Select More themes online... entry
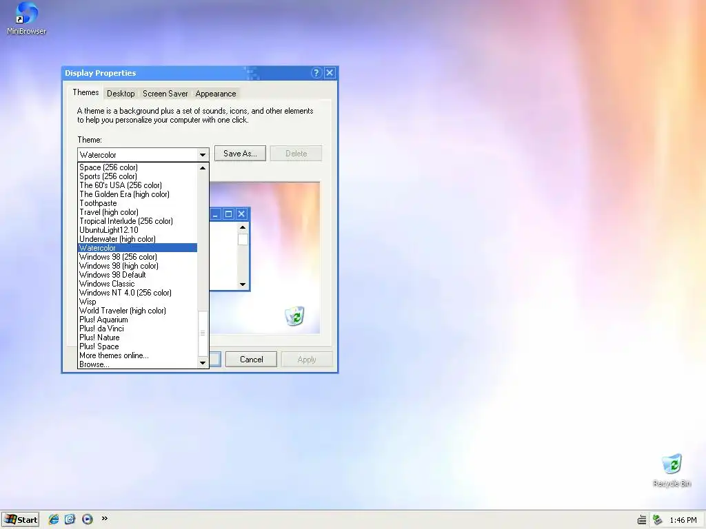Image resolution: width=706 pixels, height=529 pixels. [x=138, y=355]
